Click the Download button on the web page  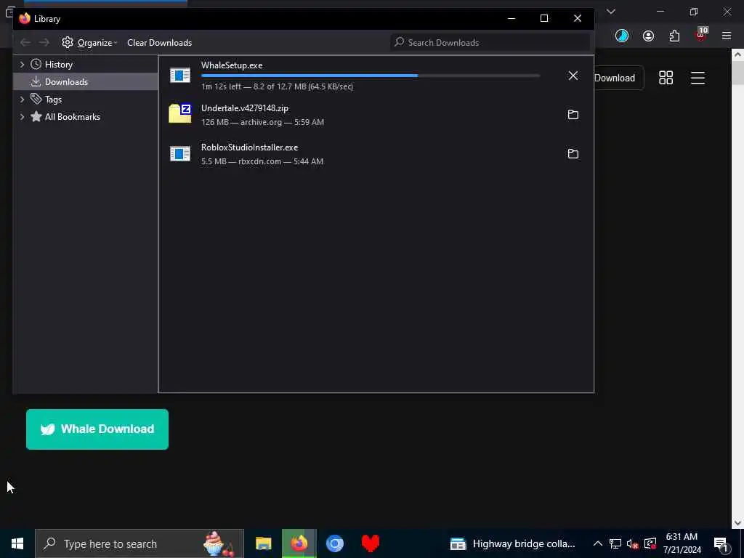click(616, 78)
